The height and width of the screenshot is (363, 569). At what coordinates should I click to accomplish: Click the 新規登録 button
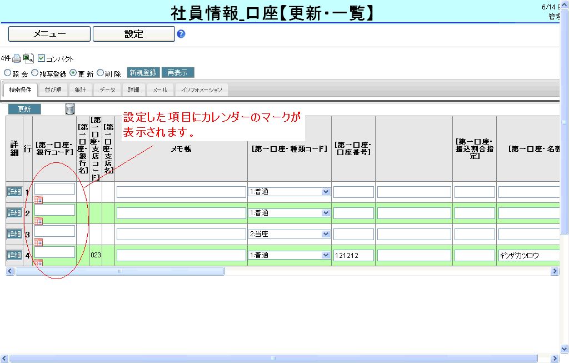[x=143, y=73]
